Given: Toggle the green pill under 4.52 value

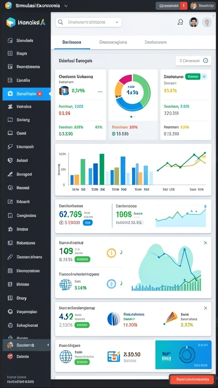Looking at the screenshot, I should coord(82,325).
